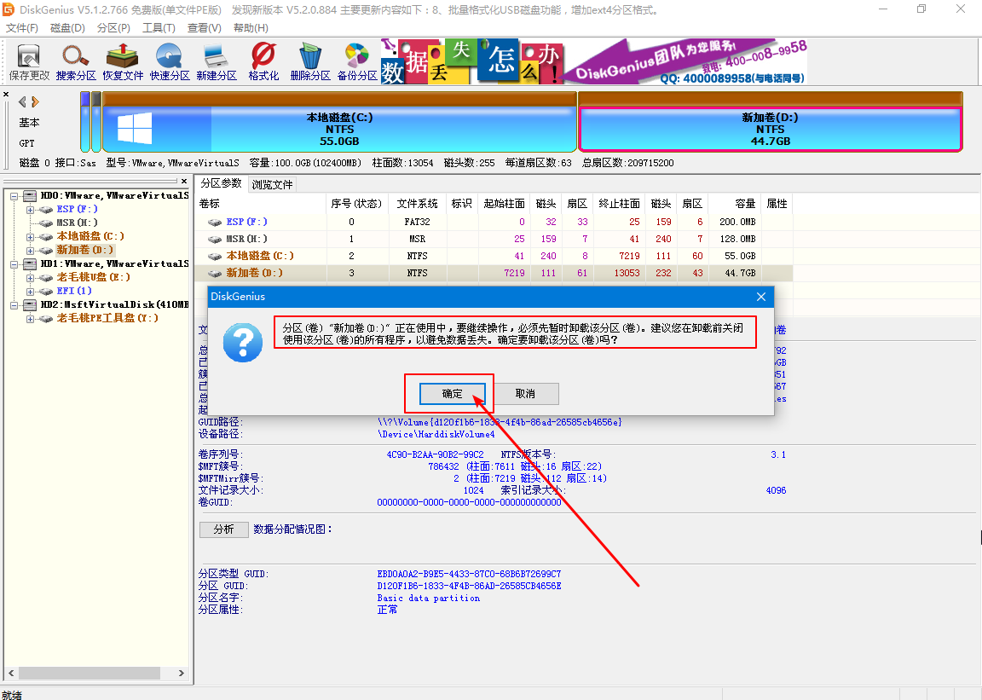Click the drive icon beside 老毛桃U盘 (E:)

coord(45,278)
